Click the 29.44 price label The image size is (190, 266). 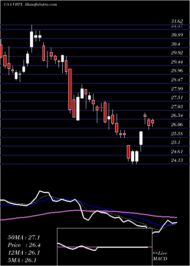tap(177, 62)
